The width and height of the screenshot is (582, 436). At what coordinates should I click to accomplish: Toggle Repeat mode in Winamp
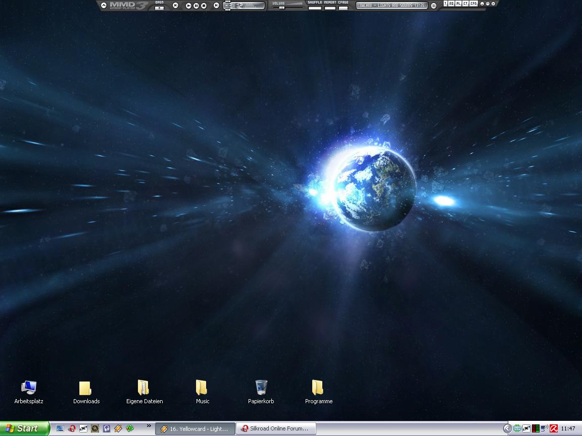click(x=330, y=8)
